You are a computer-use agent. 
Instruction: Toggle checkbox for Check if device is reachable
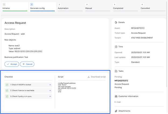pyautogui.click(x=7, y=90)
